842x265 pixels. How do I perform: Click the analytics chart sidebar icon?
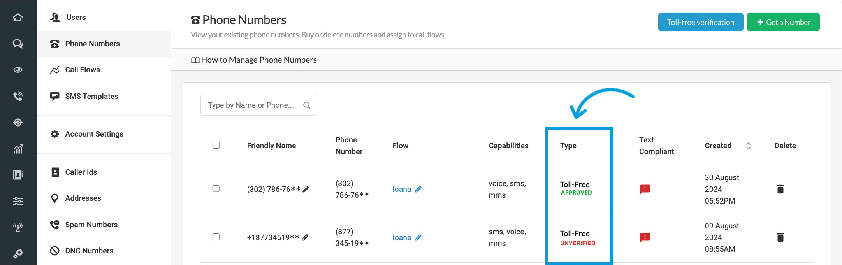coord(18,149)
